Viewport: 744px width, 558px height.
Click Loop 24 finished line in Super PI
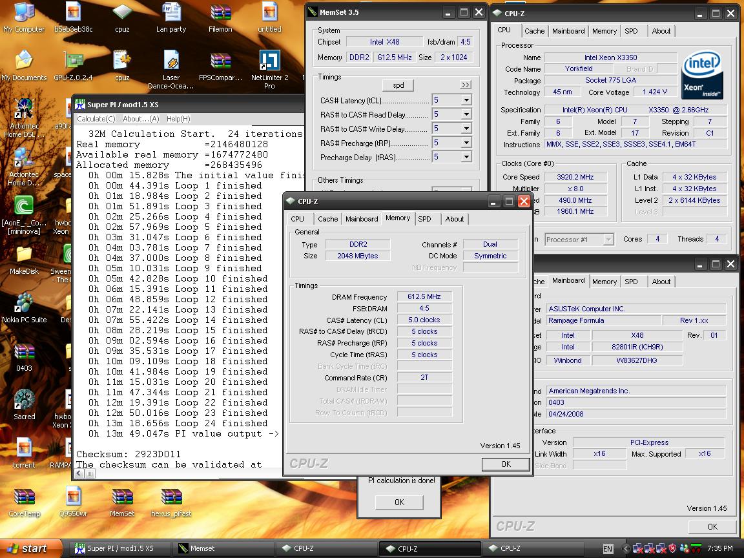(x=178, y=423)
